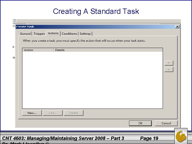
Task: Click the UCF Pegasus logo
Action: [x=181, y=137]
